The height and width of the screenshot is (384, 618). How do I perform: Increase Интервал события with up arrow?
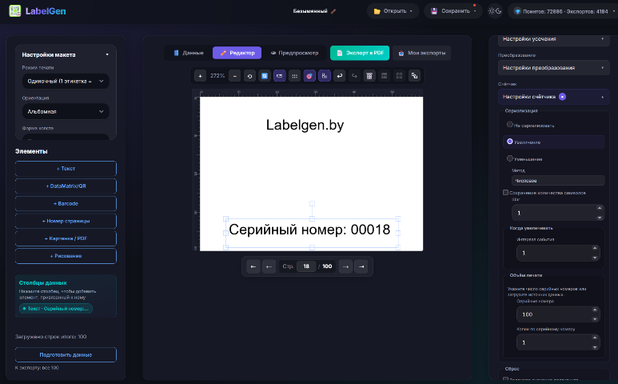coord(595,248)
